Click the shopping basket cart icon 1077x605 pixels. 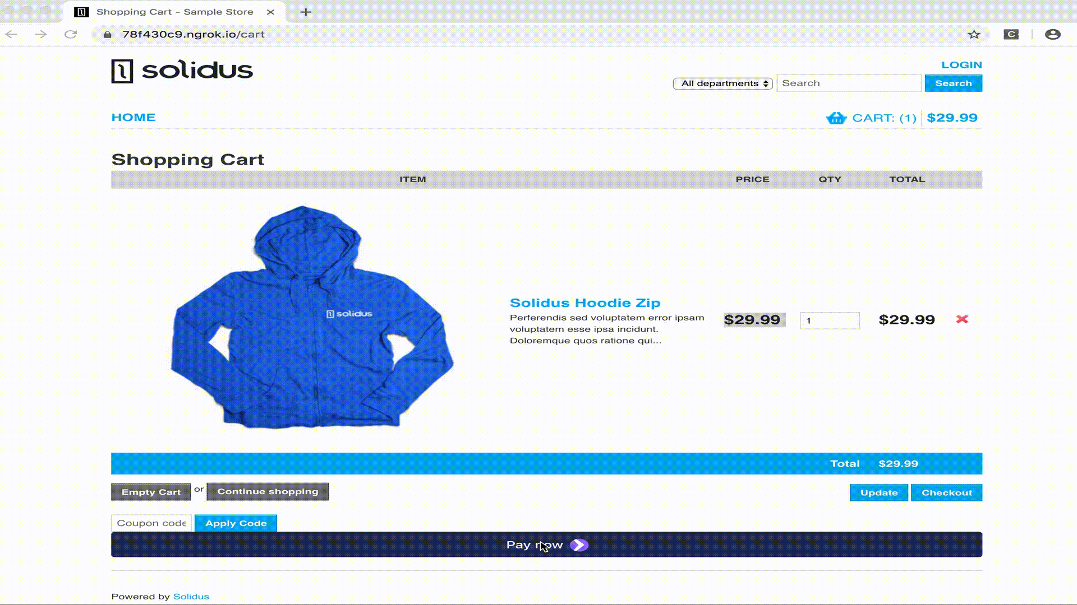[836, 118]
